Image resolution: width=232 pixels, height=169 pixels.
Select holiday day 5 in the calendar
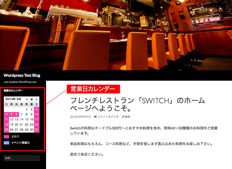[x=11, y=114]
